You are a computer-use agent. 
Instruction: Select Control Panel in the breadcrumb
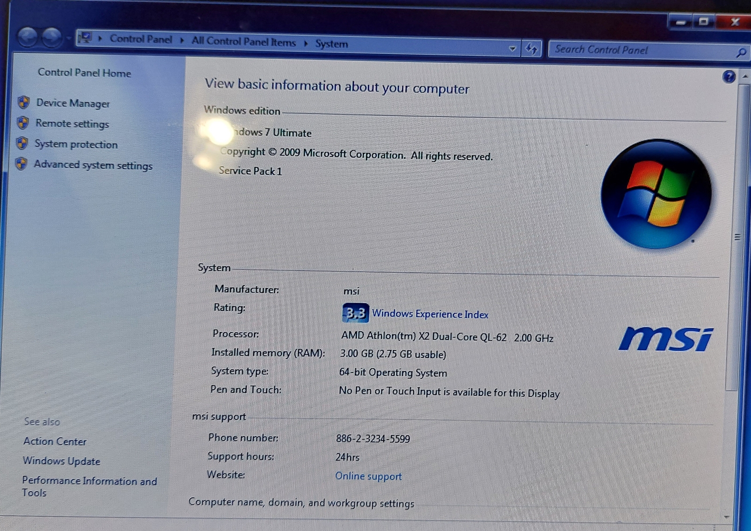click(x=141, y=39)
